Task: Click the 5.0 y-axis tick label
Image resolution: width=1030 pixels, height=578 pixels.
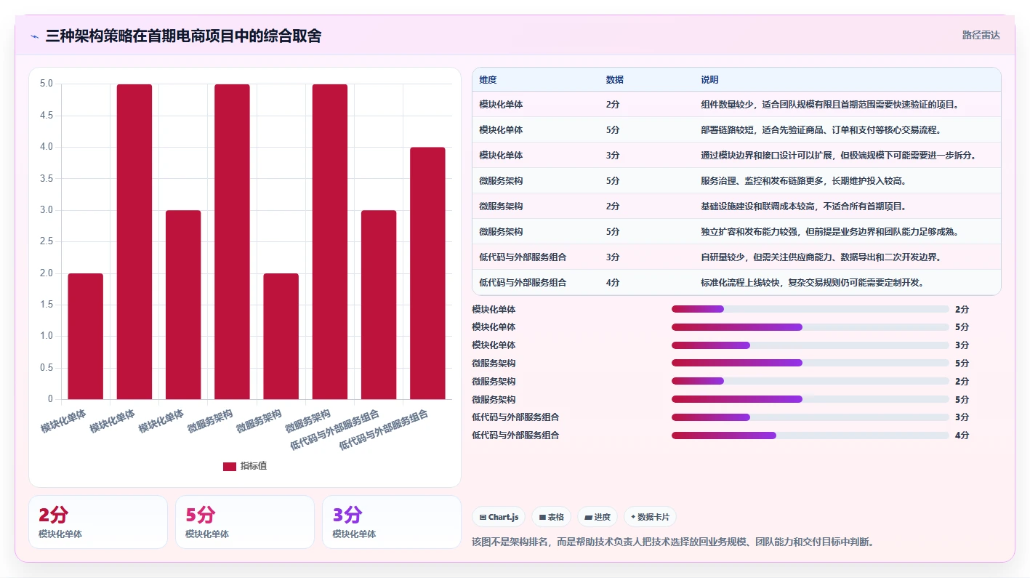Action: pyautogui.click(x=46, y=84)
